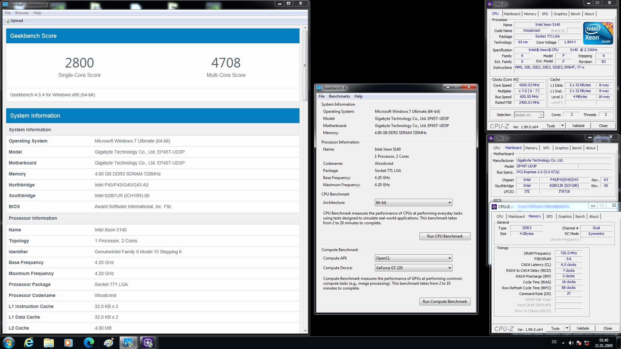This screenshot has height=349, width=621.
Task: Click the Untitled Geekbench window title icon
Action: pyautogui.click(x=5, y=5)
